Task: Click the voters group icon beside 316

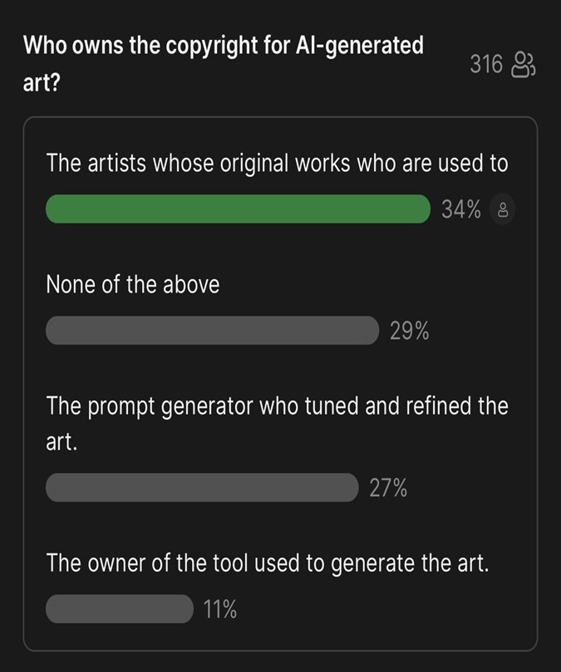Action: 524,65
